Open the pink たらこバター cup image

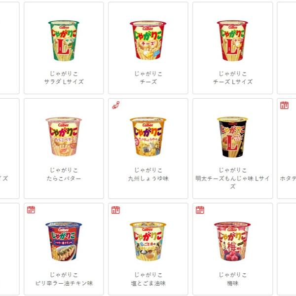click(64, 137)
